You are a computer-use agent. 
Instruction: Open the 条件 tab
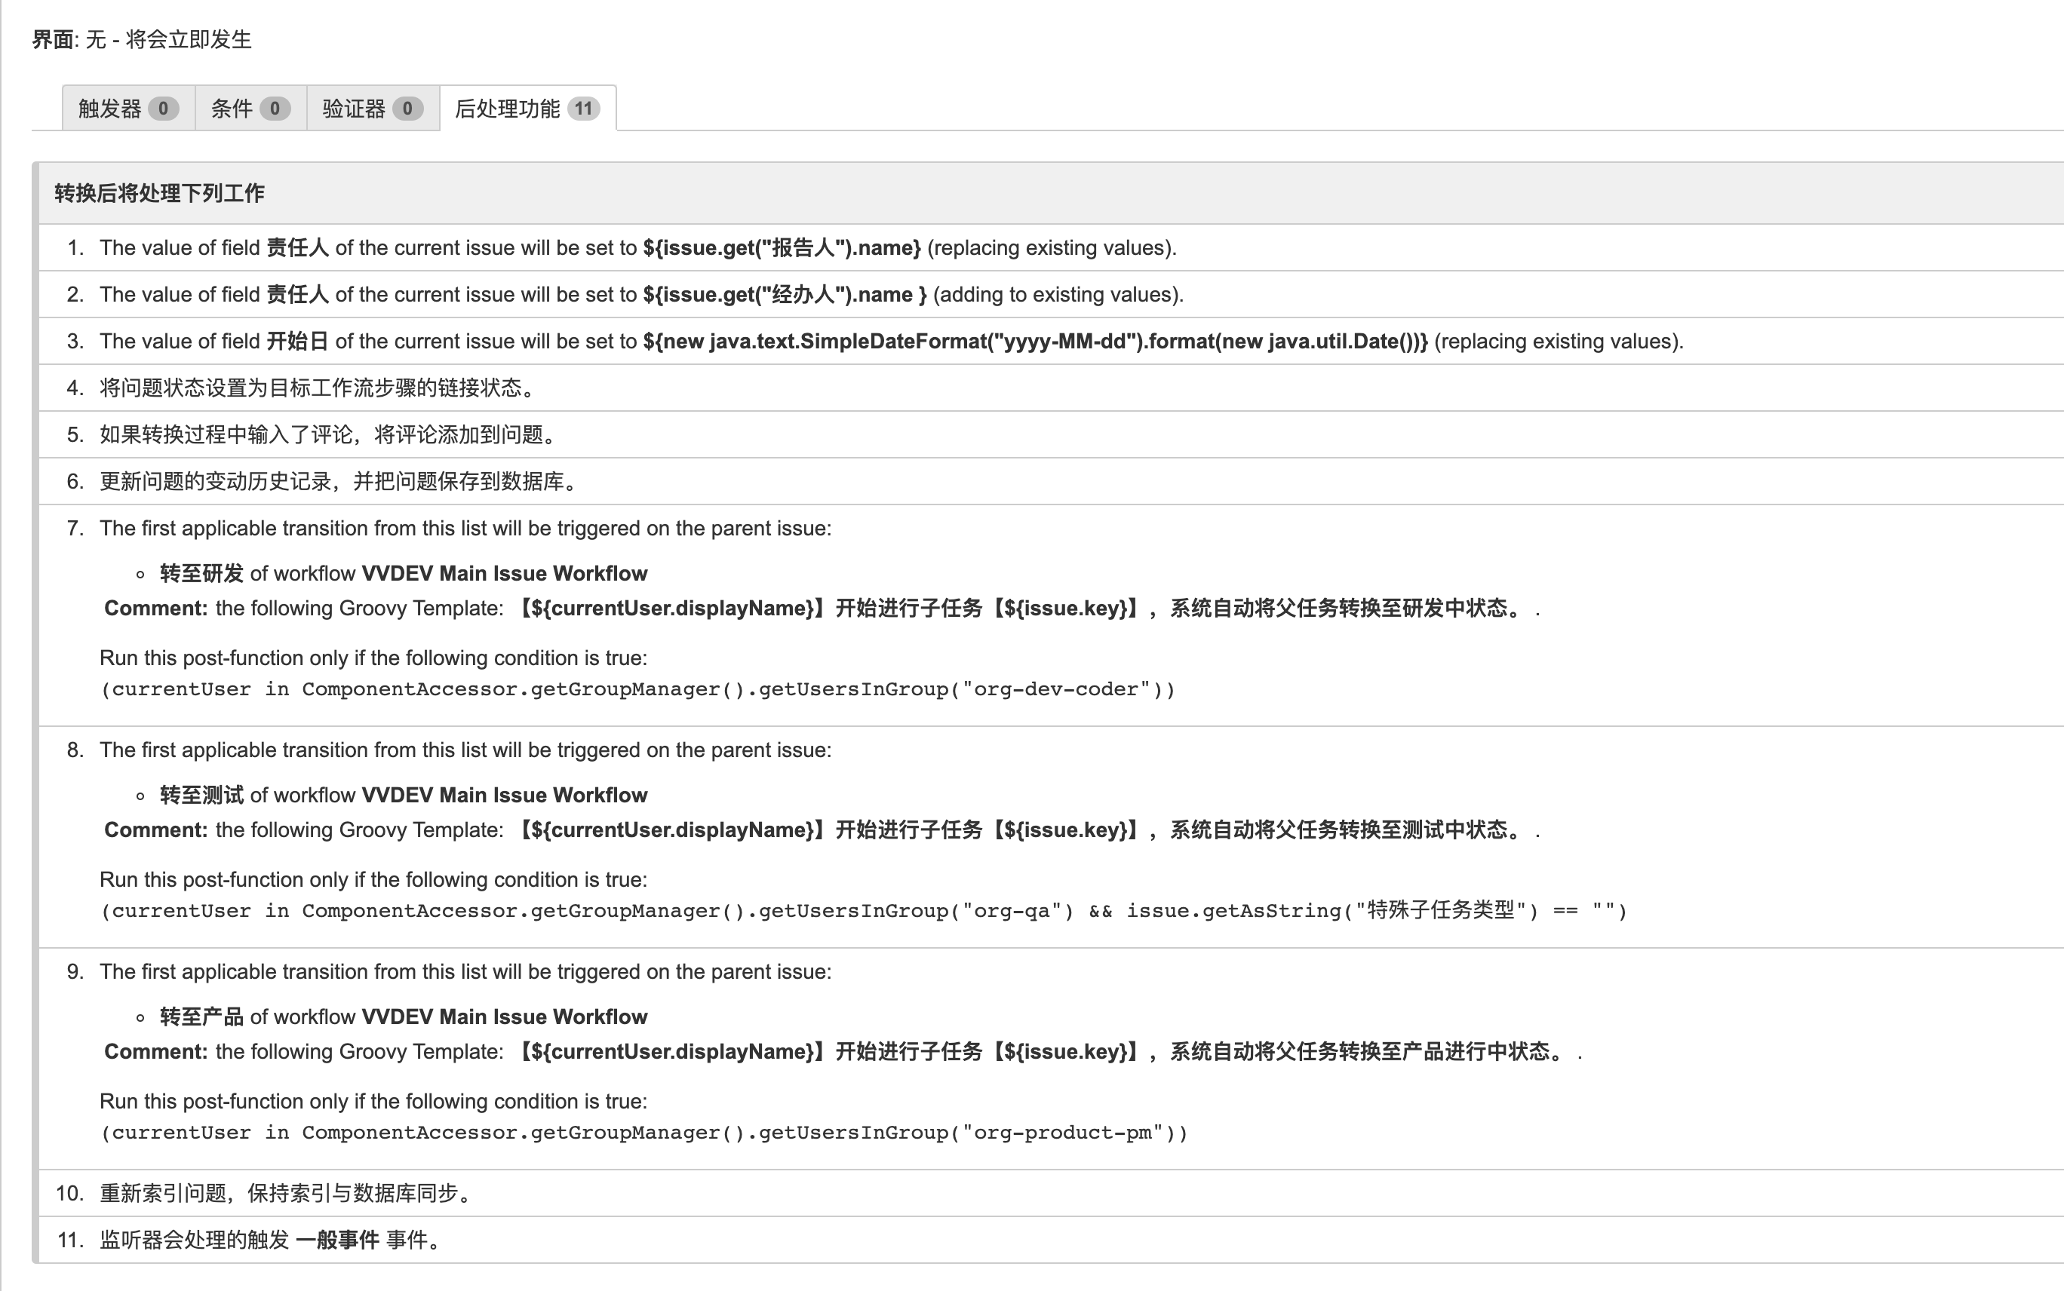tap(232, 109)
